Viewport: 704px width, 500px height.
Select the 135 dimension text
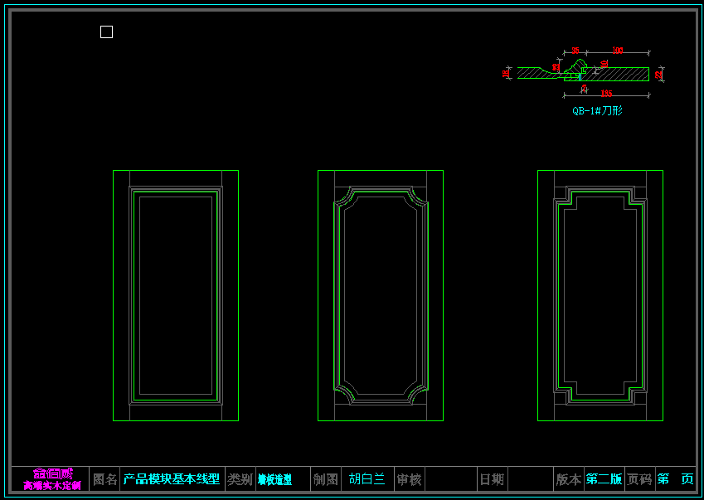point(606,95)
